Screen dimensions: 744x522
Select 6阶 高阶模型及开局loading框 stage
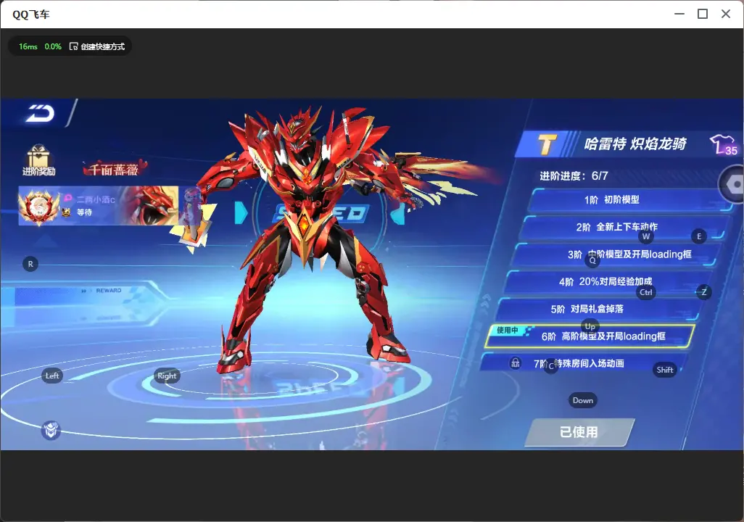point(590,336)
